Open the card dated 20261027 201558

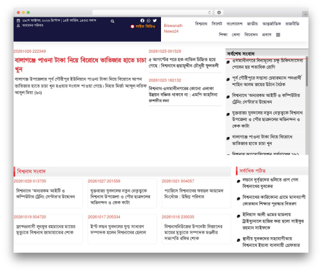[122, 193]
